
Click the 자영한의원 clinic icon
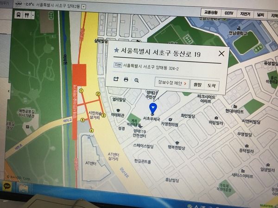(x=171, y=120)
